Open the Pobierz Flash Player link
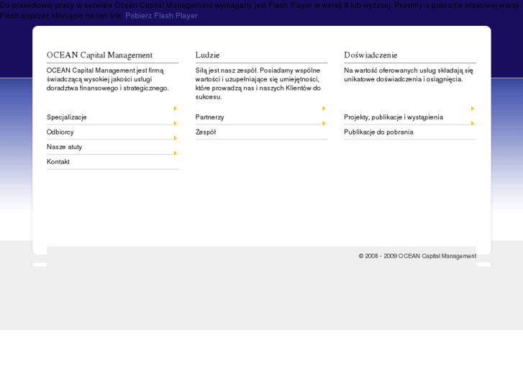Screen dimensions: 523x392 (x=161, y=16)
